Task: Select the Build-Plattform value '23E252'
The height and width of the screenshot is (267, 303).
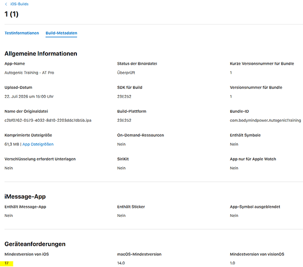Action: point(124,120)
